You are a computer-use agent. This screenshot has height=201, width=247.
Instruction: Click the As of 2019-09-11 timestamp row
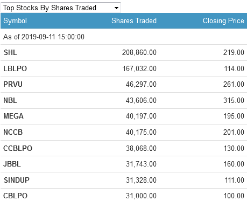124,37
